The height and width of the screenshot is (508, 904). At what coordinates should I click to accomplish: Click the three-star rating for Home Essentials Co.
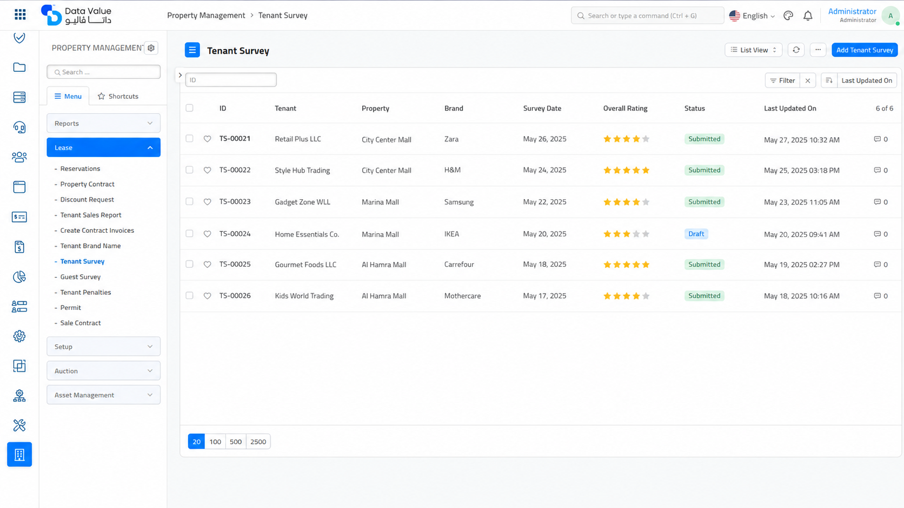627,234
